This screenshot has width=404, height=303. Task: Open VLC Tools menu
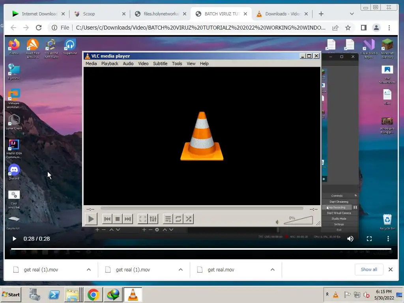click(177, 64)
